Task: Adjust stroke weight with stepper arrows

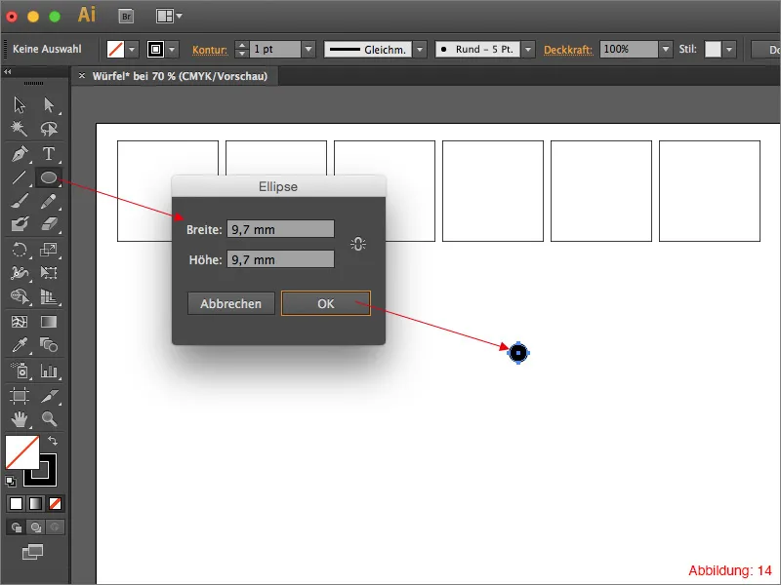Action: point(241,50)
